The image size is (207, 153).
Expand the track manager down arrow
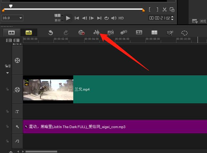pyautogui.click(x=7, y=73)
